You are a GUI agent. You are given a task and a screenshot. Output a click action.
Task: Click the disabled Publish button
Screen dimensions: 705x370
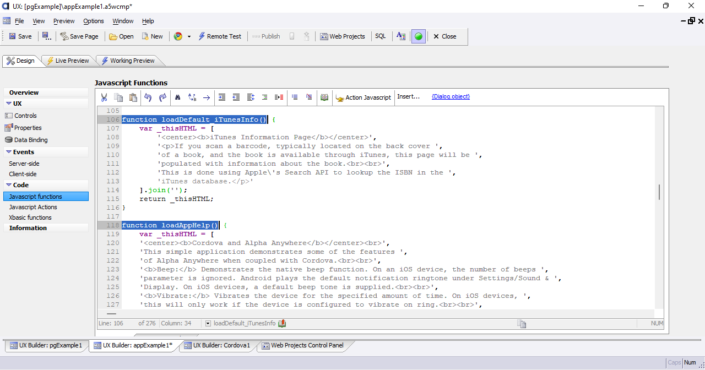[266, 36]
